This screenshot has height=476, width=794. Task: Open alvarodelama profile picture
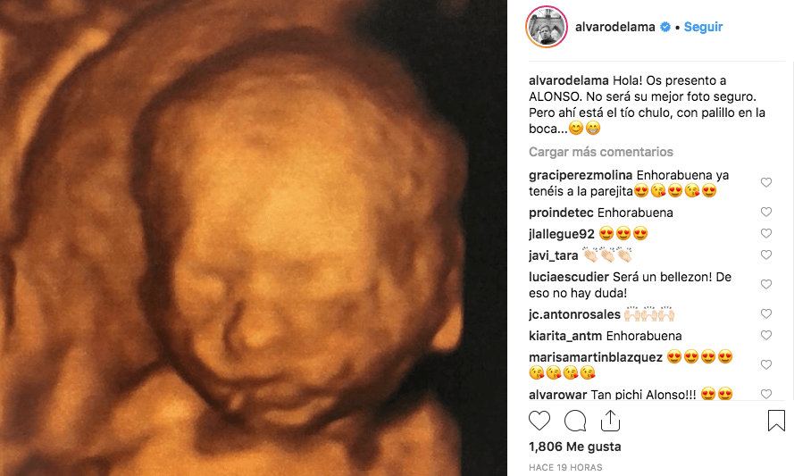click(x=547, y=27)
